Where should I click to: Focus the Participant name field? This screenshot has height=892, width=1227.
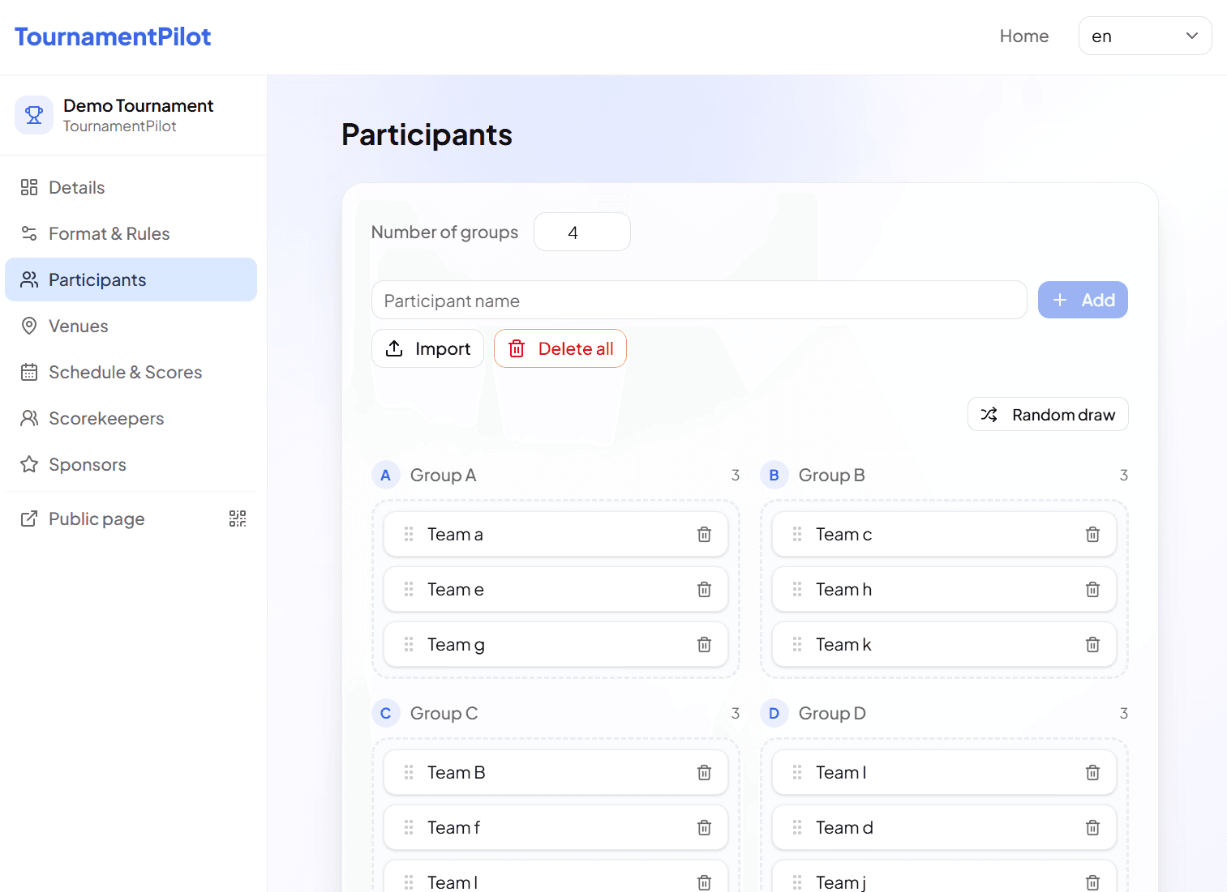tap(699, 300)
